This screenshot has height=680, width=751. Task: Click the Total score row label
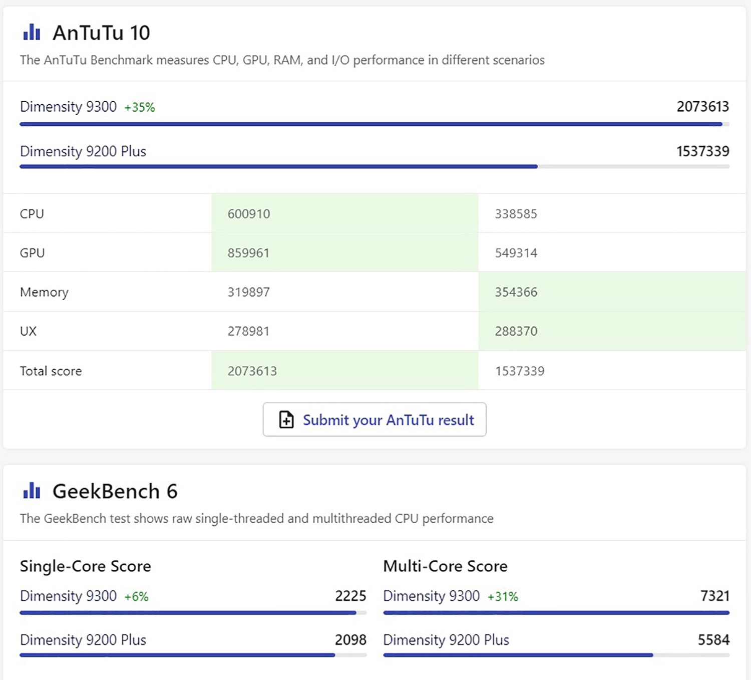click(x=51, y=371)
